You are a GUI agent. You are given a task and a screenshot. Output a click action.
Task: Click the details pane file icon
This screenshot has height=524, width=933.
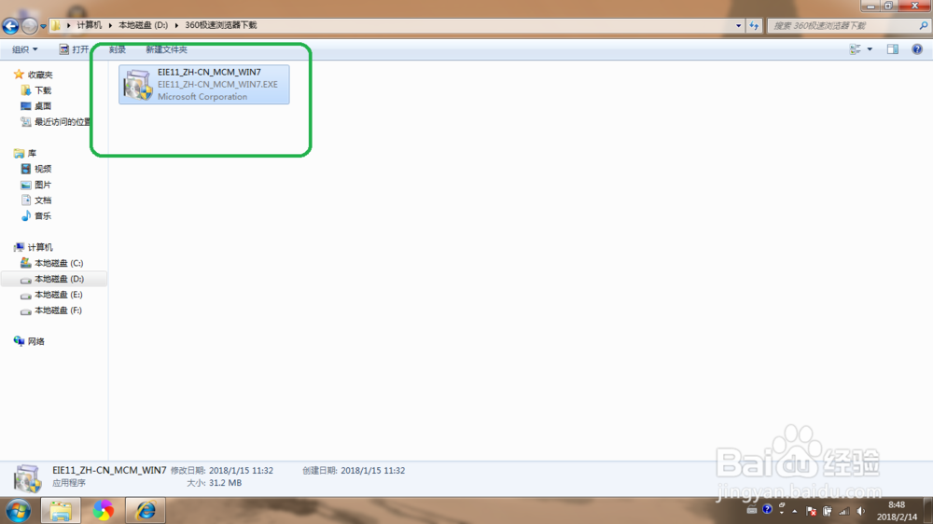[x=27, y=478]
